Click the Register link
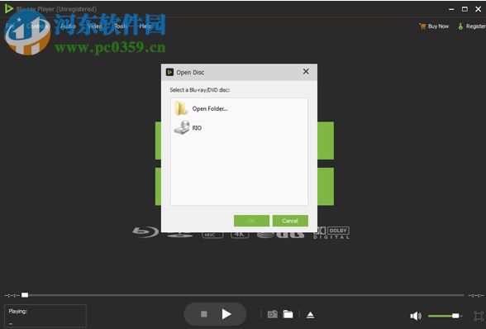Screen dimensions: 486x329 pos(472,26)
